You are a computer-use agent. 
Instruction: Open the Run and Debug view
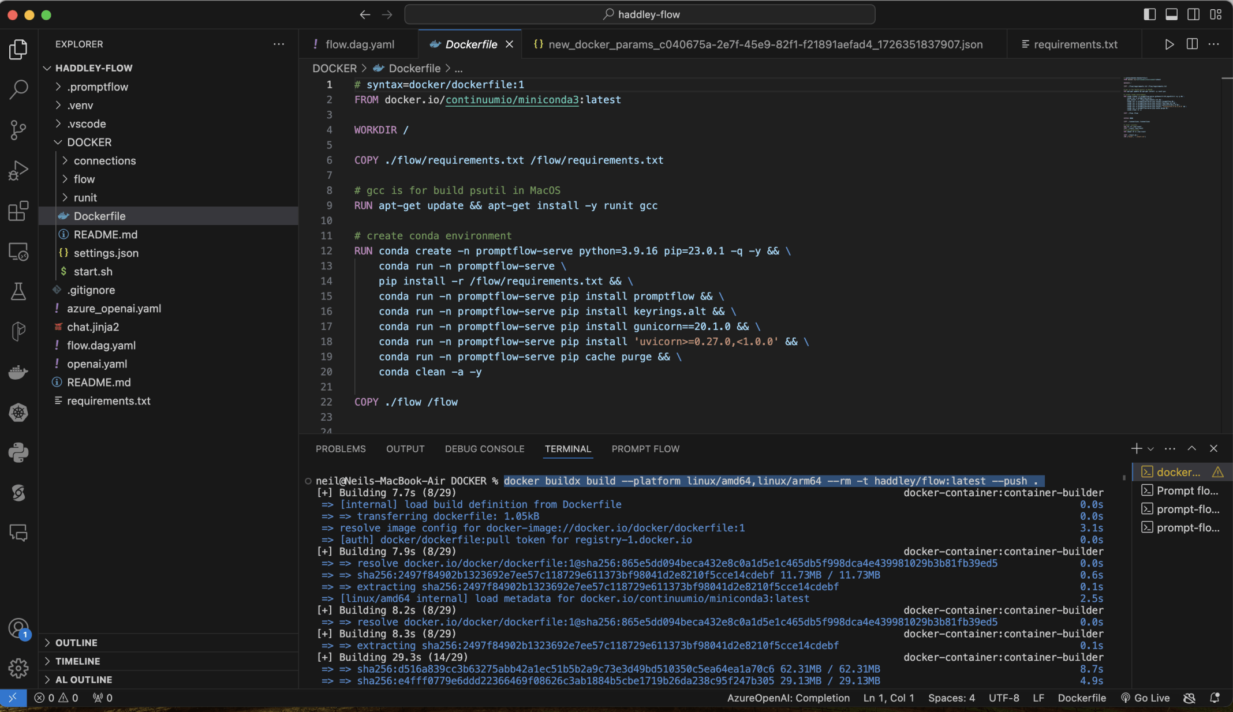(x=18, y=170)
